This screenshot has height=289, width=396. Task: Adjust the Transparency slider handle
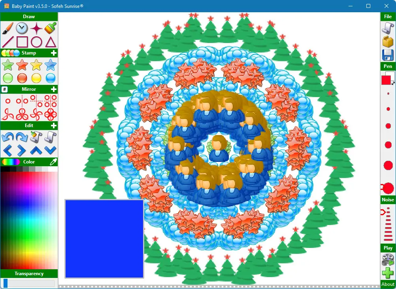coord(5,283)
